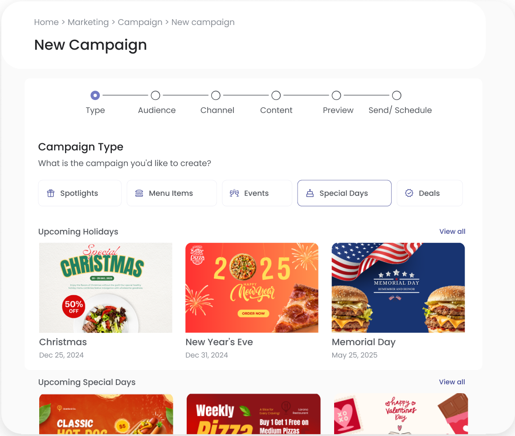Screen dimensions: 515x436
Task: Go to Campaign in the breadcrumb
Action: 140,22
